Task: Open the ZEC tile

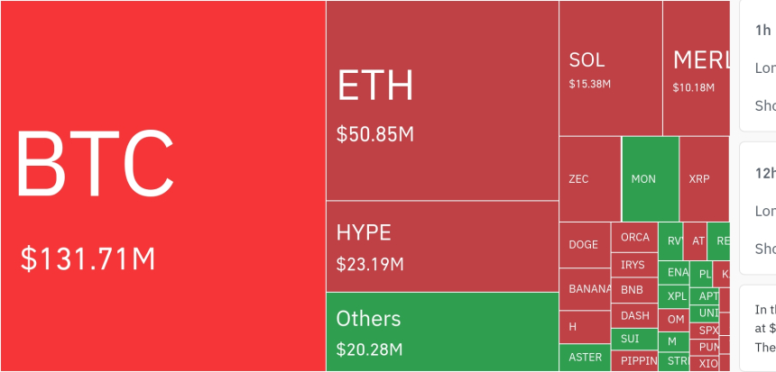Action: [x=590, y=178]
